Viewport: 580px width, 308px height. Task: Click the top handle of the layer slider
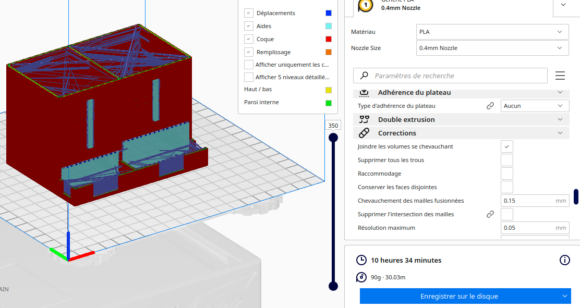click(x=333, y=138)
